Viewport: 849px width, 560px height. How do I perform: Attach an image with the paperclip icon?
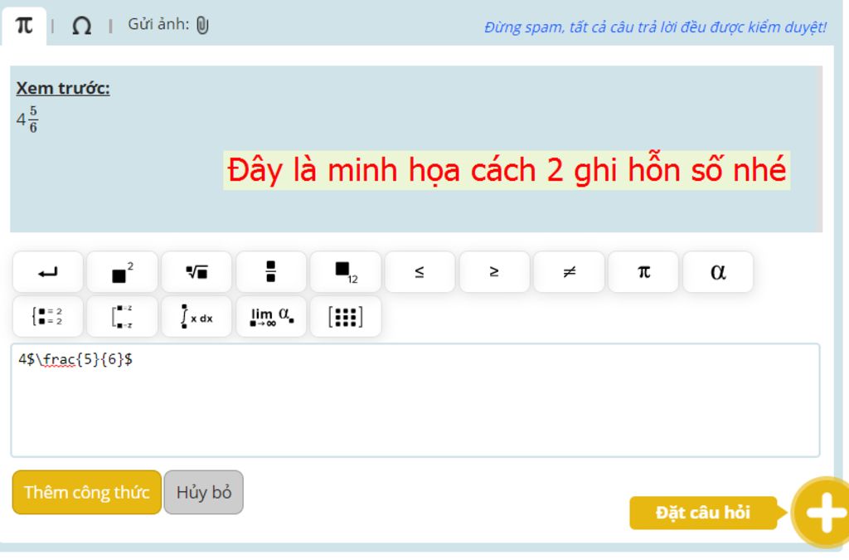[x=202, y=25]
